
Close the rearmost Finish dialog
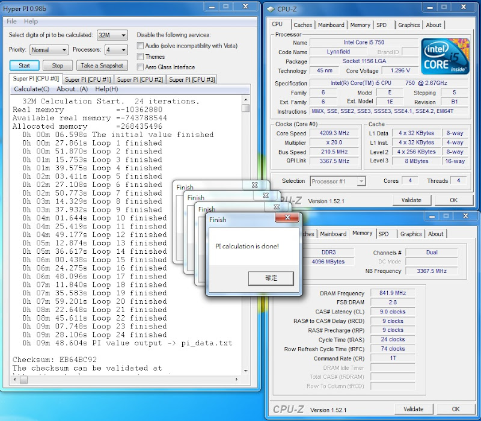click(x=254, y=185)
